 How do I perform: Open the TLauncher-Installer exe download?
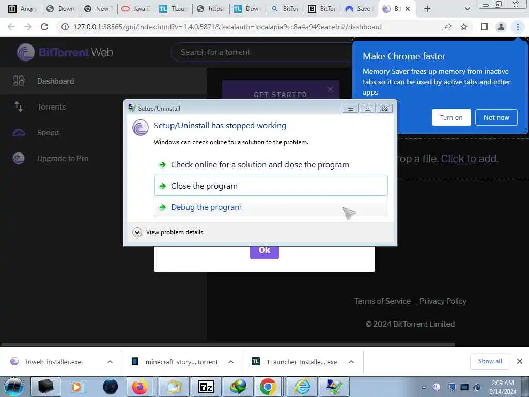click(294, 362)
